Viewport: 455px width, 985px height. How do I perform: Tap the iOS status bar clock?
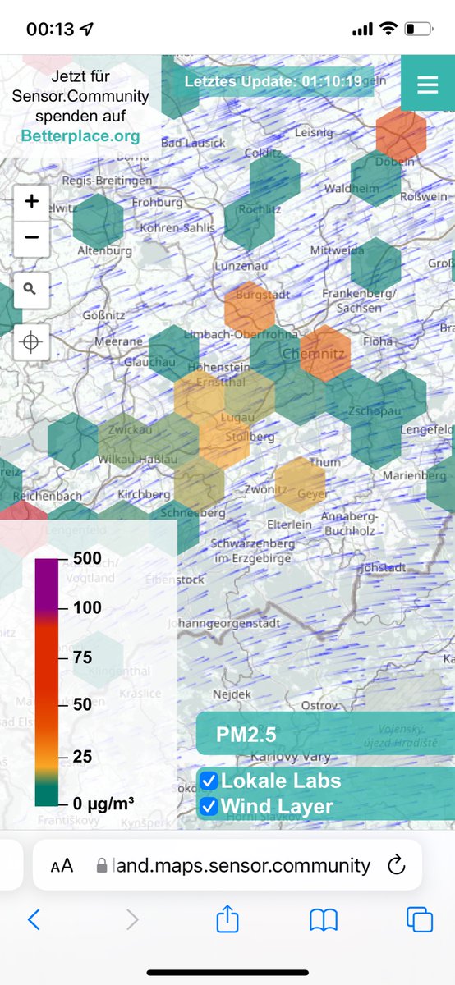point(51,30)
